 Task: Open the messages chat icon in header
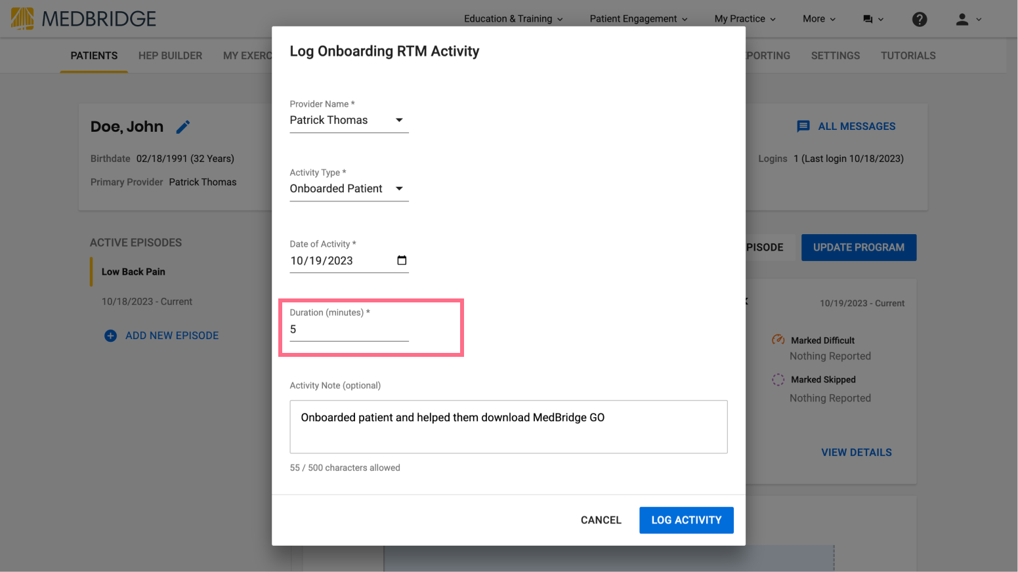pyautogui.click(x=868, y=19)
